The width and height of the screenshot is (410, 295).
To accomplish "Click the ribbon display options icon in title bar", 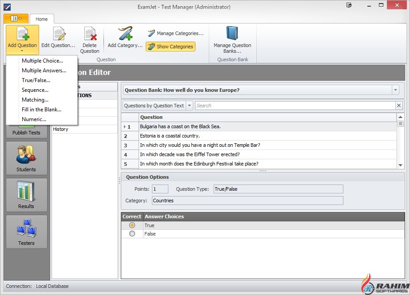I will tap(349, 5).
